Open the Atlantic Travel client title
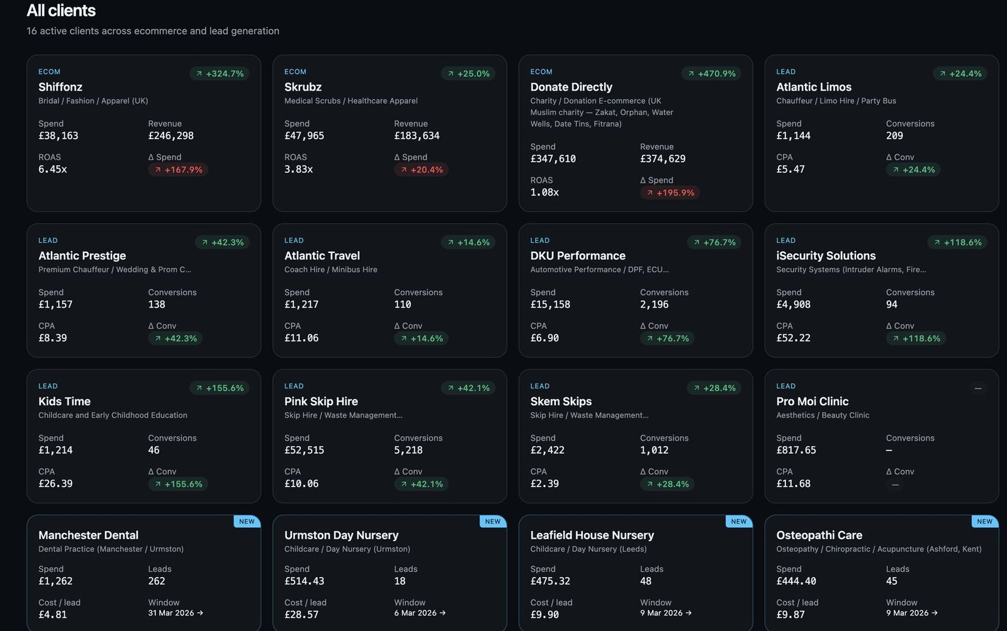Viewport: 1007px width, 631px height. pyautogui.click(x=322, y=255)
